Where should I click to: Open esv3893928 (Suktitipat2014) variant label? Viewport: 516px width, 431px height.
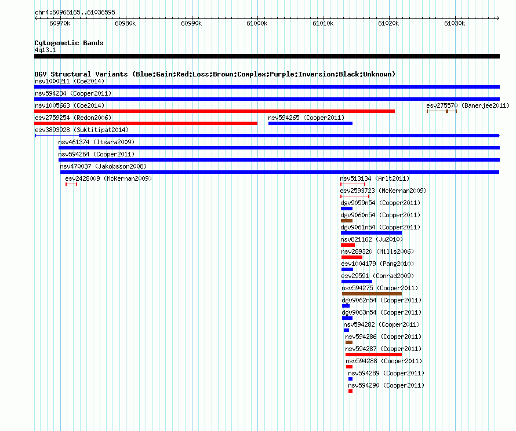[82, 130]
